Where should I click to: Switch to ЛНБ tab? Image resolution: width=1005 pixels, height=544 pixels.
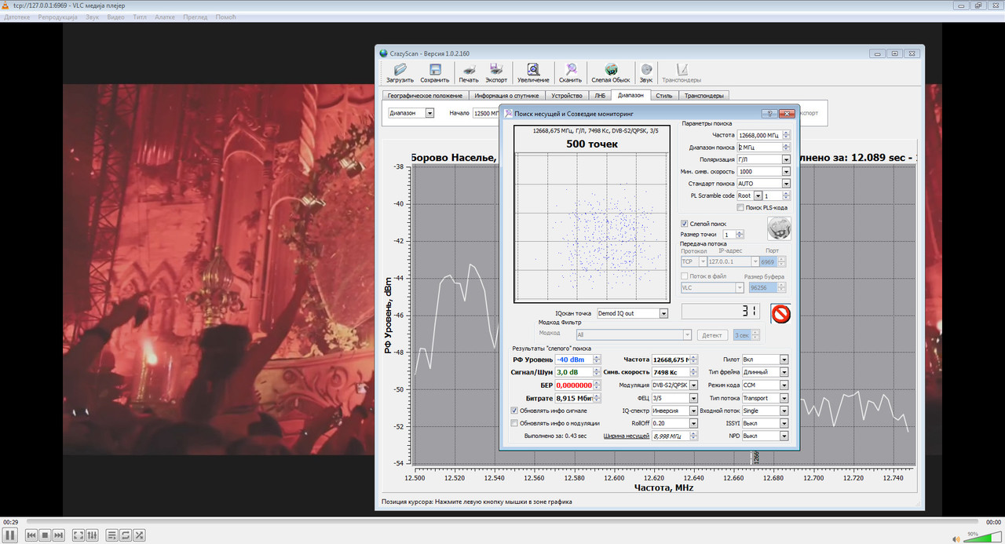coord(600,96)
